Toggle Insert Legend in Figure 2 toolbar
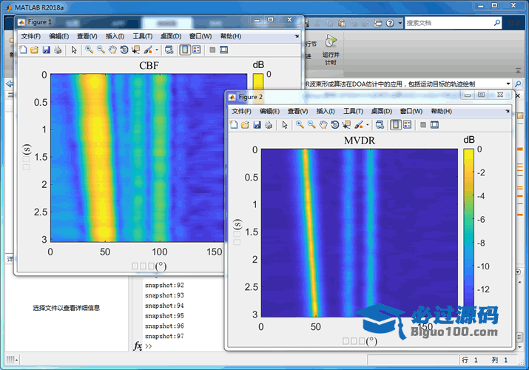 [408, 125]
